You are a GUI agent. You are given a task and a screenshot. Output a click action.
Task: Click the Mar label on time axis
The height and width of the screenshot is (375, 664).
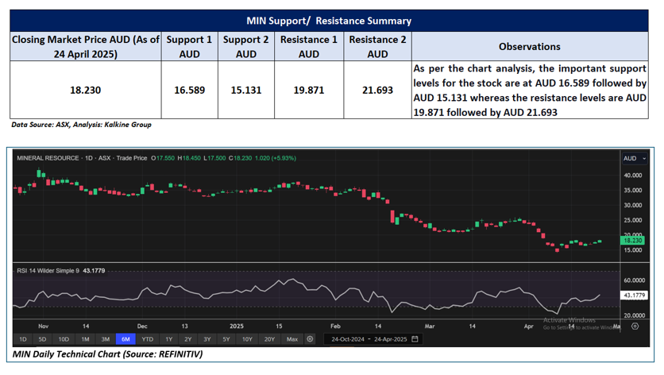click(430, 327)
